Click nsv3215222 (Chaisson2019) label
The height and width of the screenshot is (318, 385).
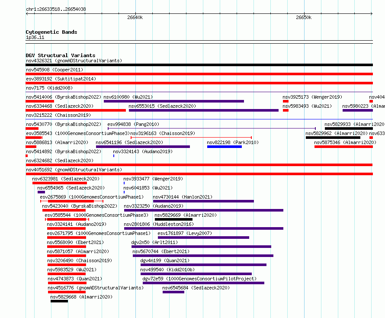pyautogui.click(x=58, y=115)
